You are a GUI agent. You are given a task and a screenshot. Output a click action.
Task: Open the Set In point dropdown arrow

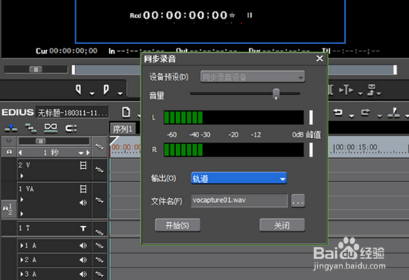92,93
